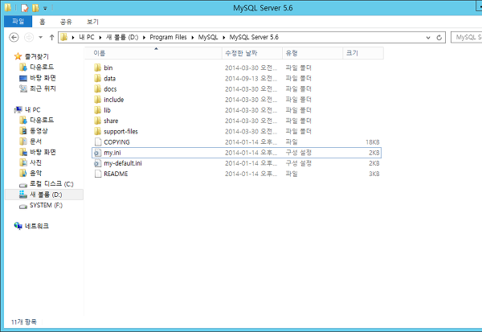Go up one folder level arrow
This screenshot has height=332, width=482.
click(51, 38)
